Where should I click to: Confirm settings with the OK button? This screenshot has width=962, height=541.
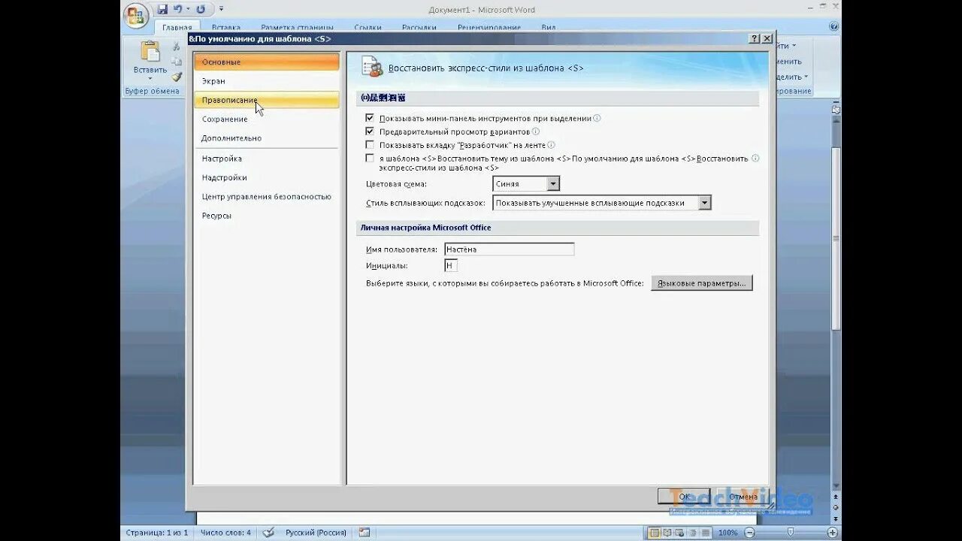pyautogui.click(x=684, y=496)
